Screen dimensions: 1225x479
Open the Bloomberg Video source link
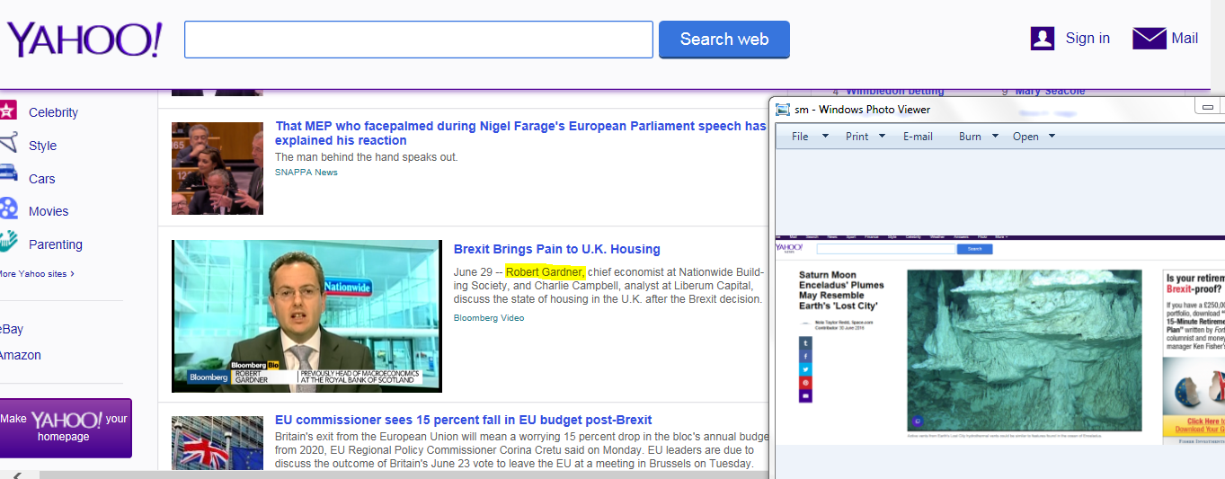click(x=489, y=318)
